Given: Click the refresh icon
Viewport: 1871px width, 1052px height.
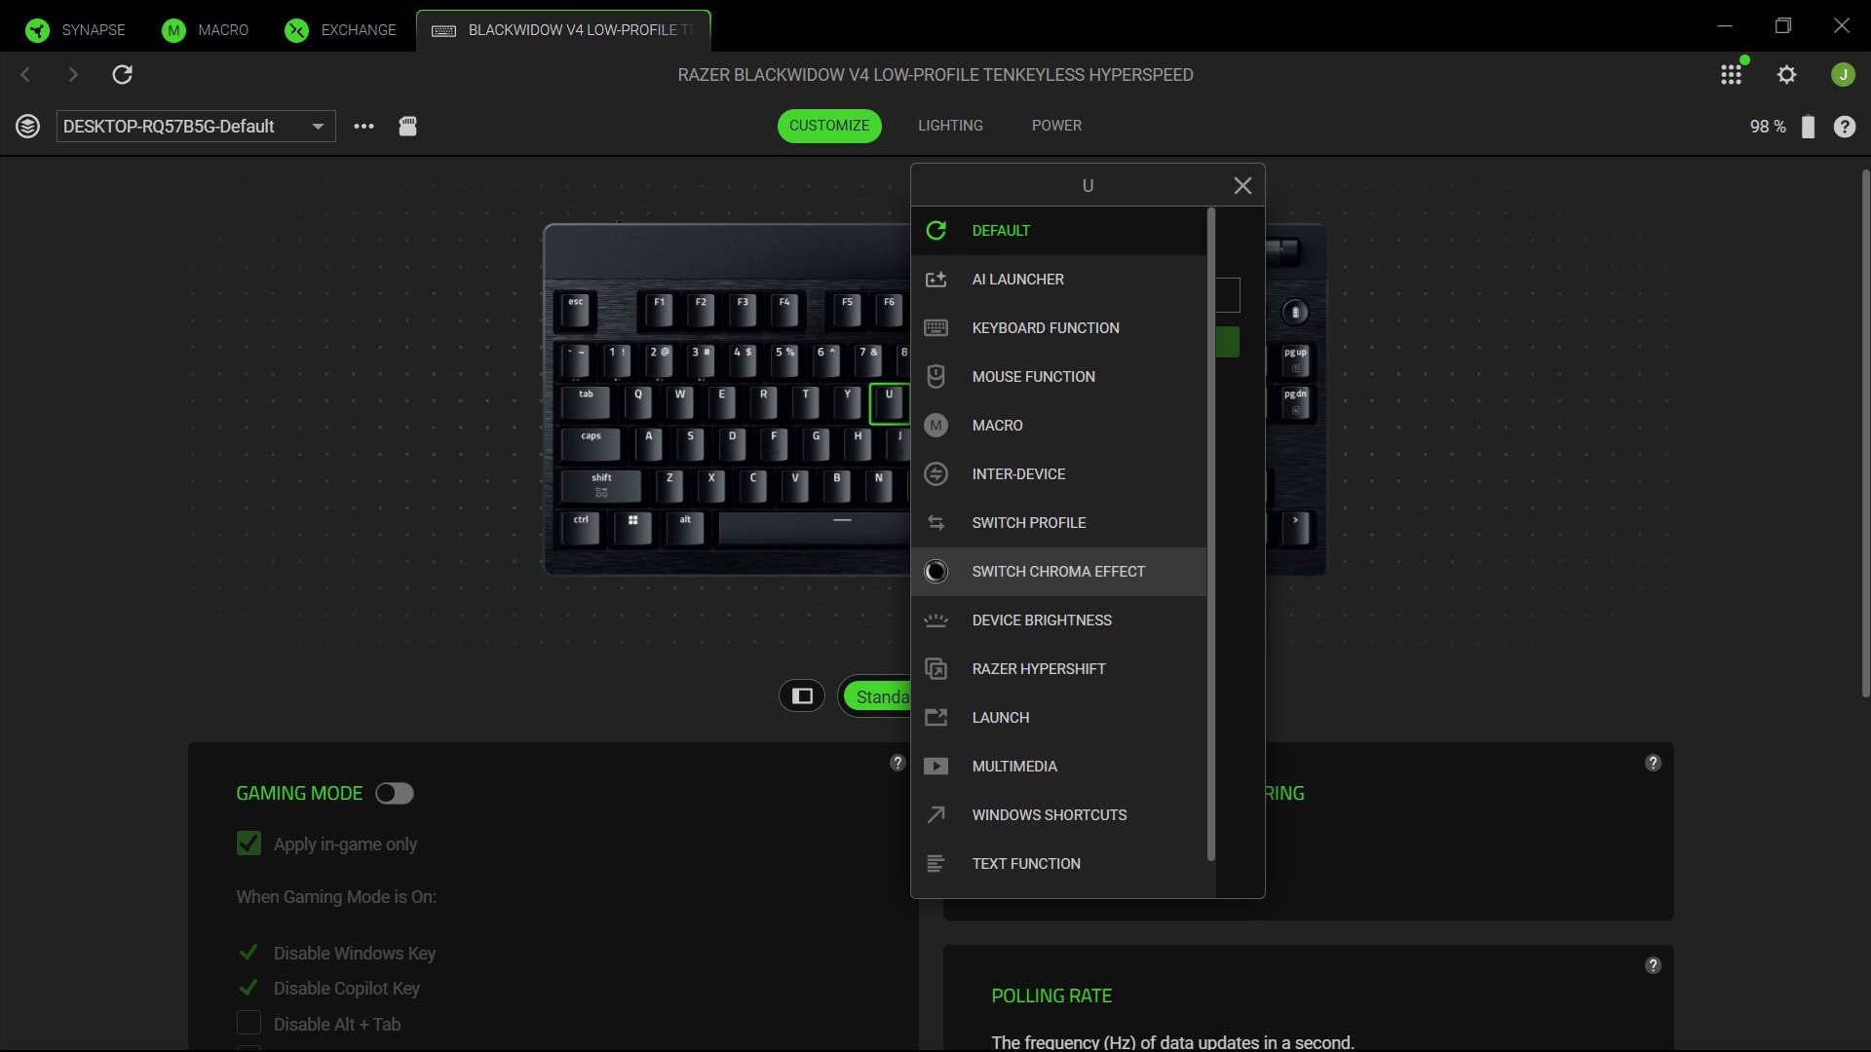Looking at the screenshot, I should click(123, 75).
